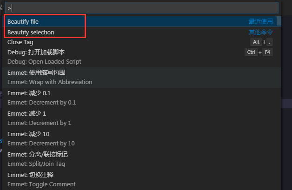Select the Close Tag command
Image resolution: width=292 pixels, height=190 pixels.
20,42
